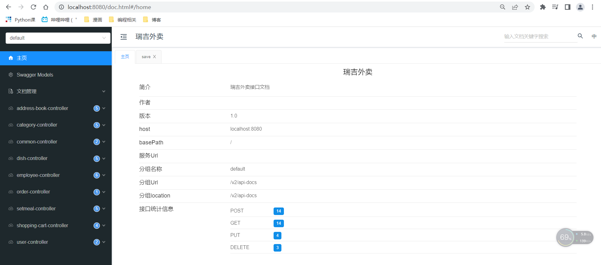Click the POST count badge 14

point(279,211)
